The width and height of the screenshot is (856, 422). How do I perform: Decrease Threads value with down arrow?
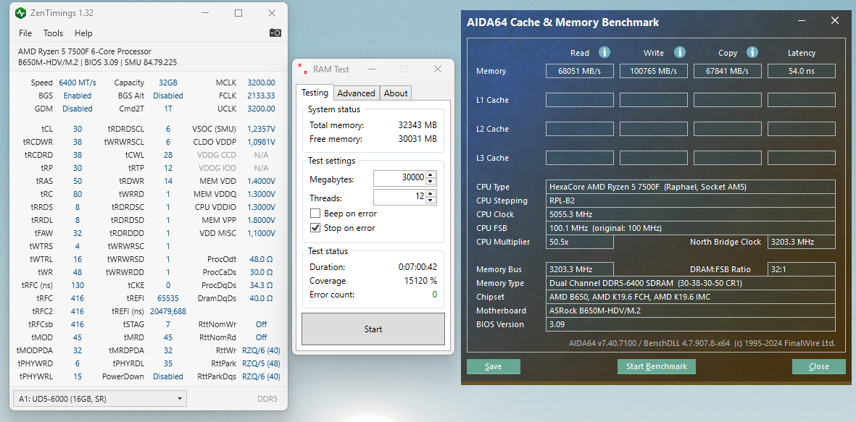[x=431, y=200]
